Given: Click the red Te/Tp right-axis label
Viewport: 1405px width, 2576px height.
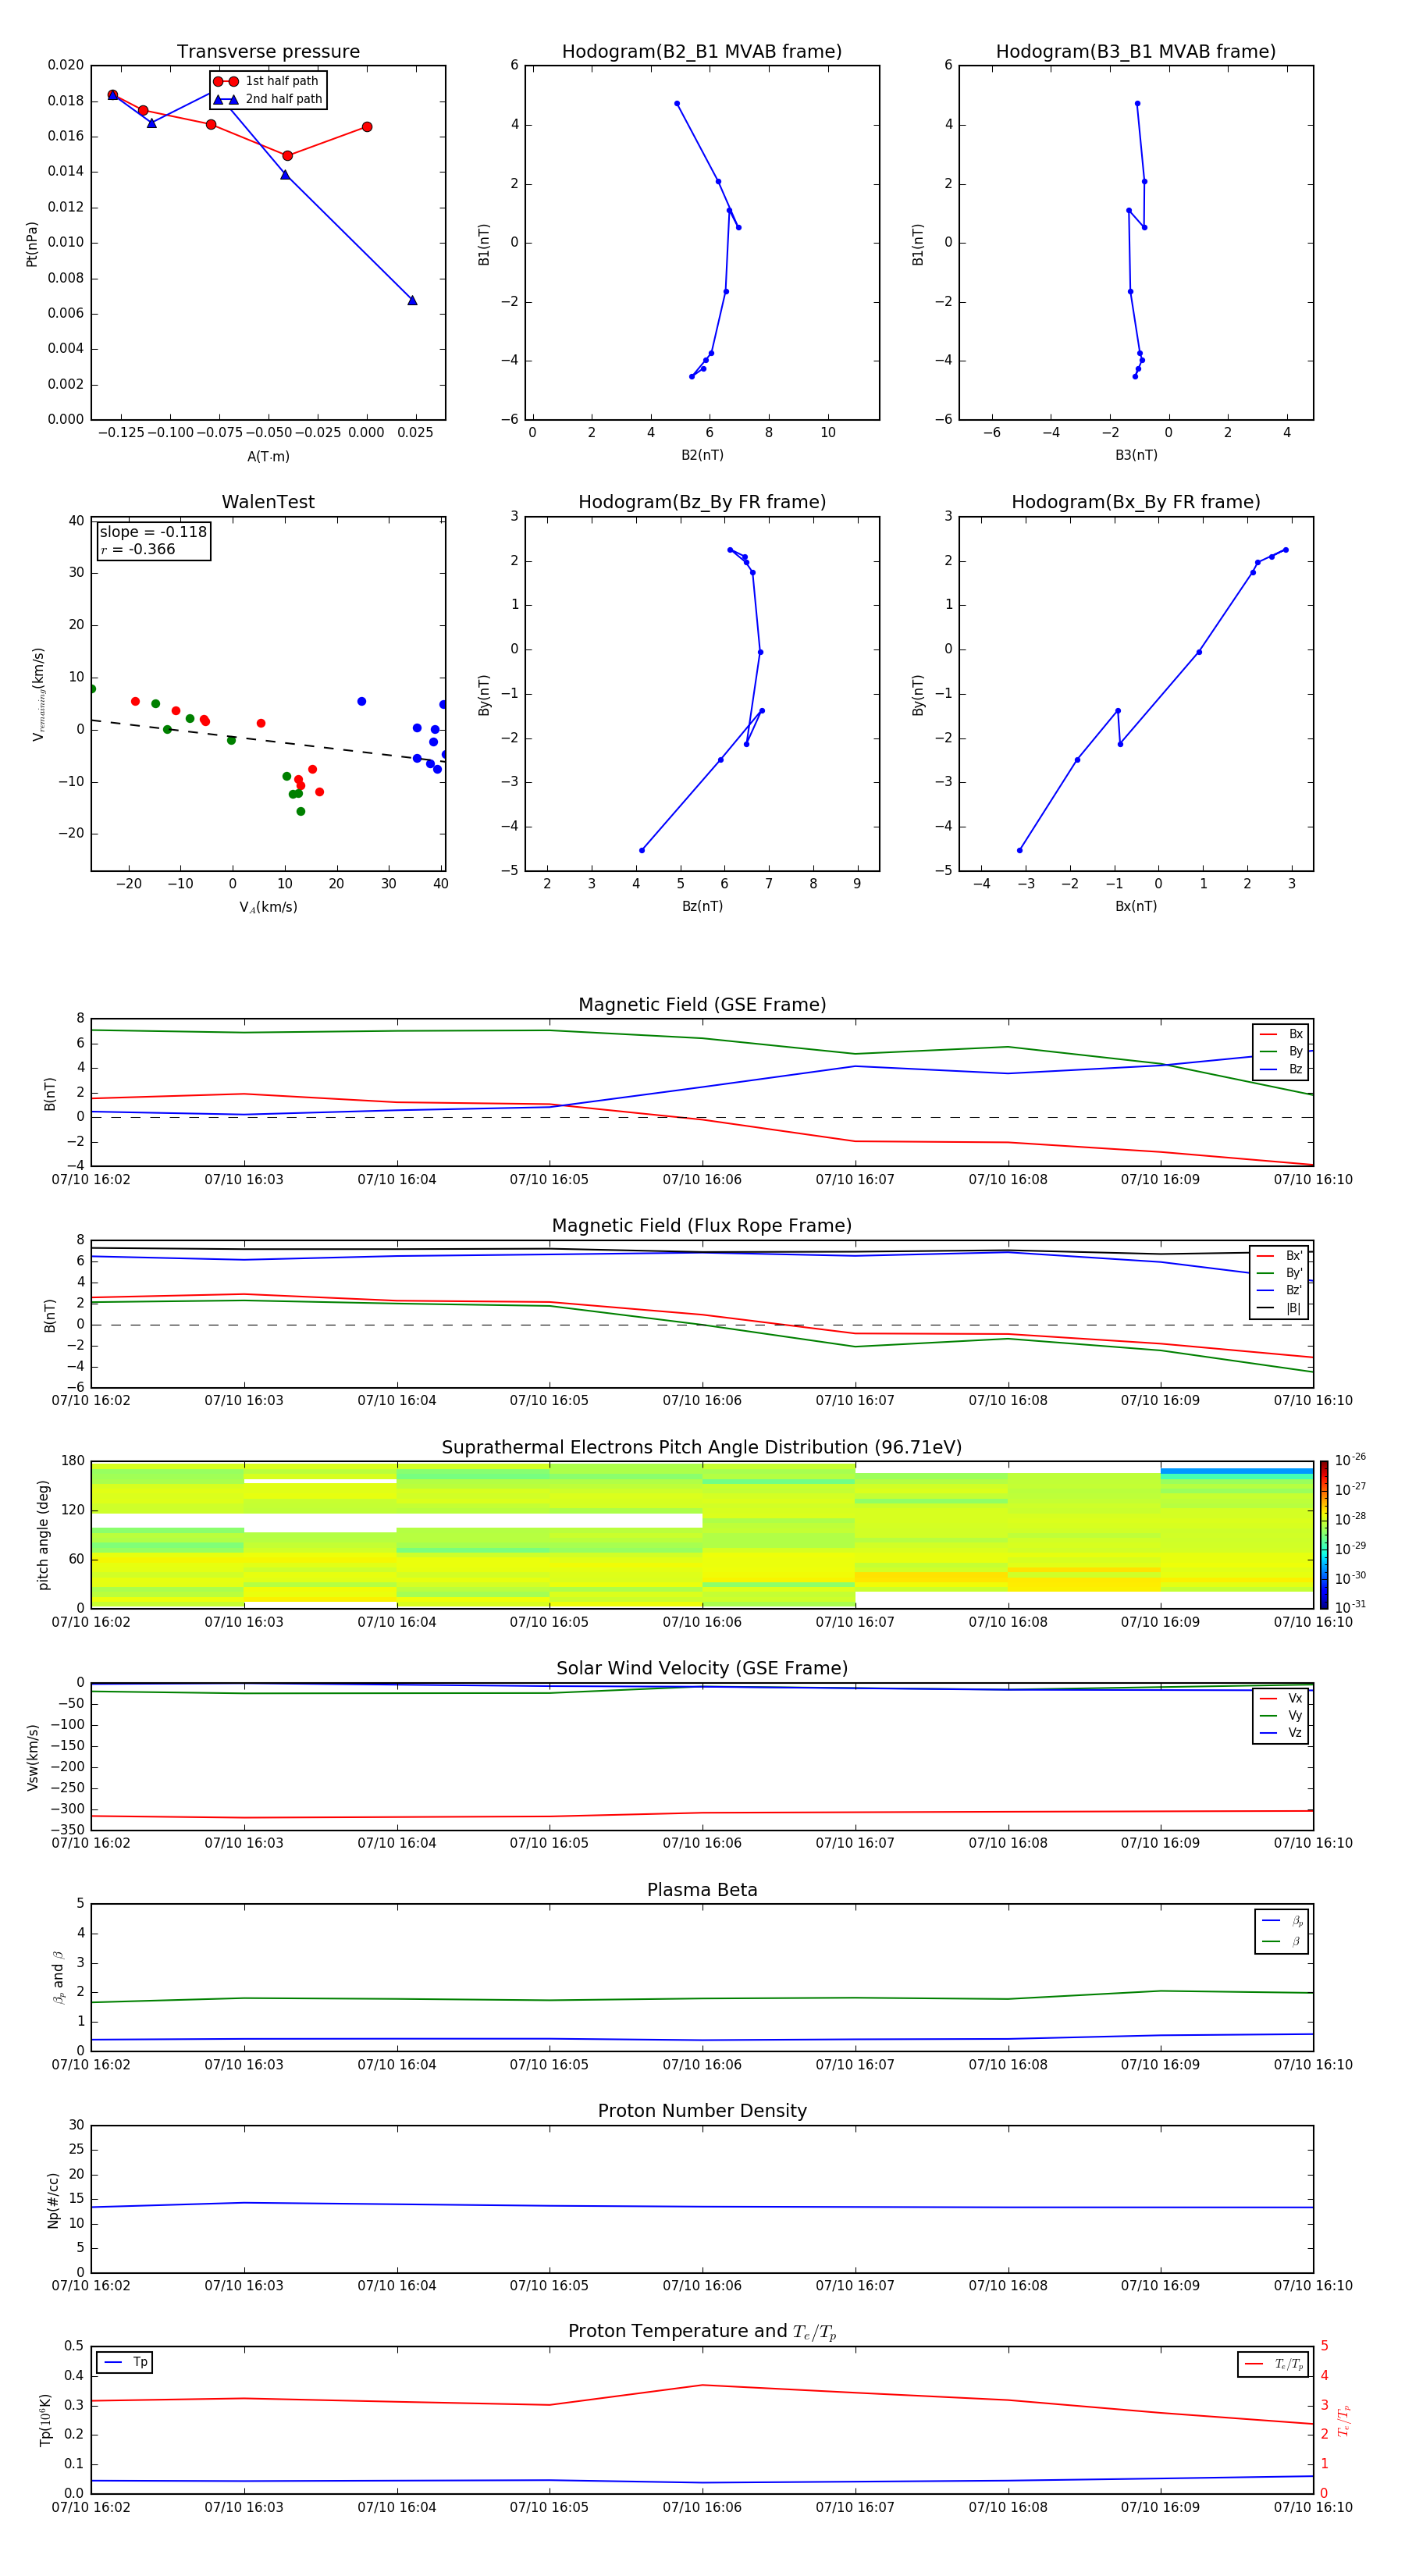Looking at the screenshot, I should [1343, 2420].
